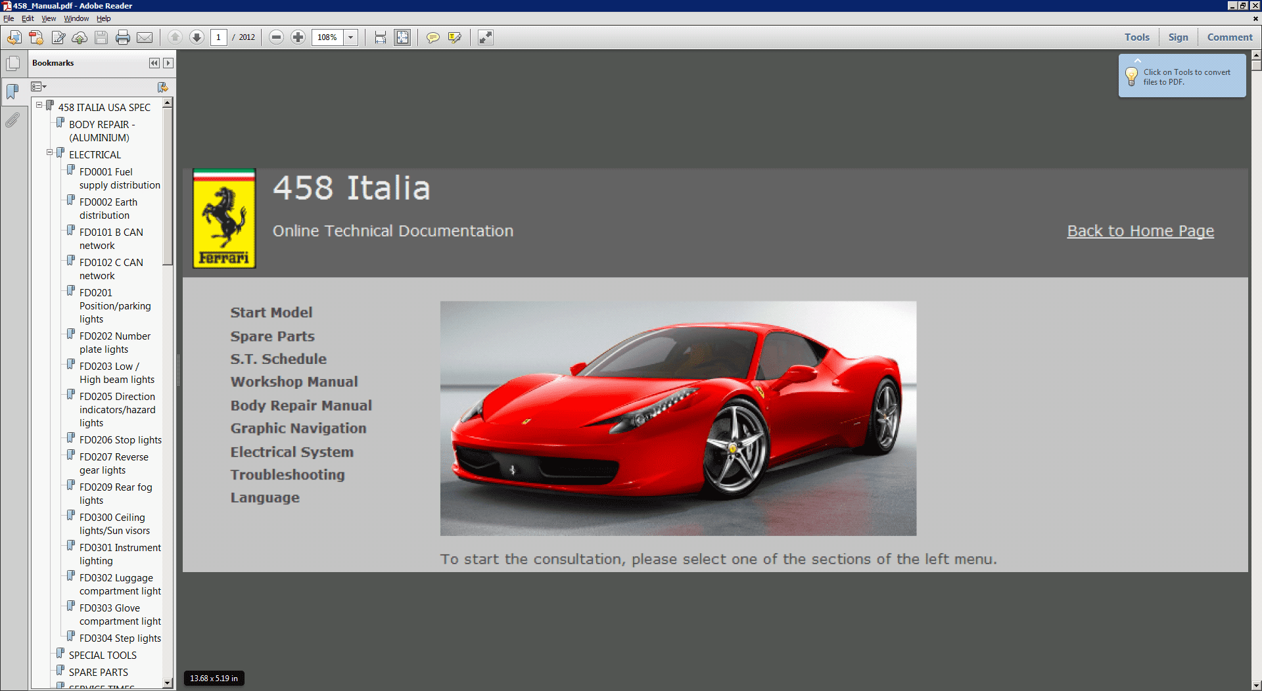
Task: Zoom out using the minus icon
Action: [276, 37]
